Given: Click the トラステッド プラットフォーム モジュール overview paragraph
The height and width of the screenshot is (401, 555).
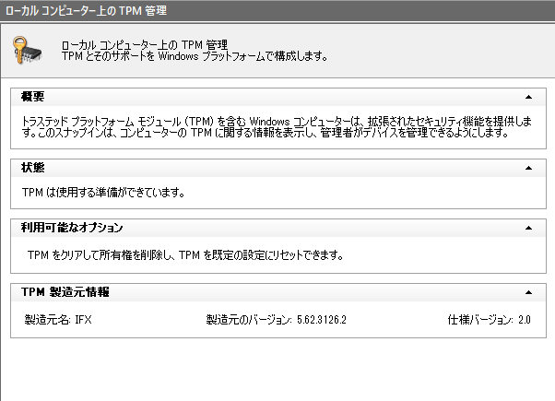Looking at the screenshot, I should [277, 126].
